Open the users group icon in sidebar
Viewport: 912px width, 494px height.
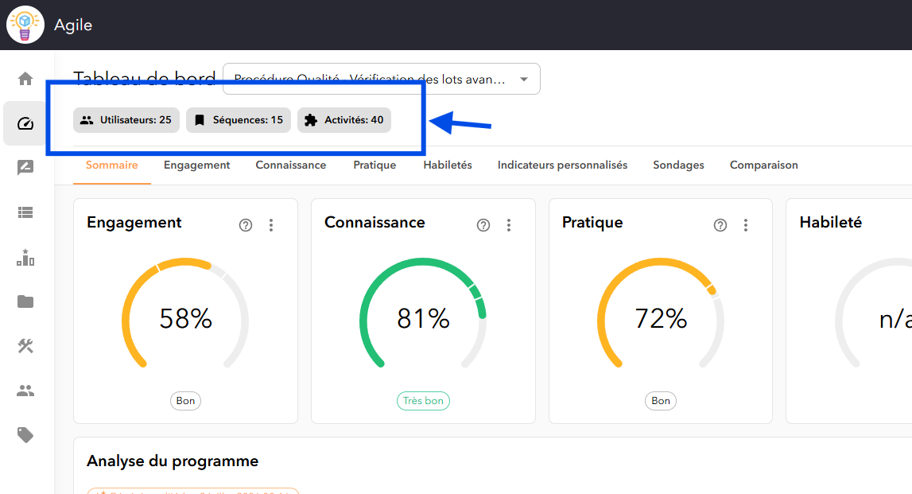tap(25, 391)
